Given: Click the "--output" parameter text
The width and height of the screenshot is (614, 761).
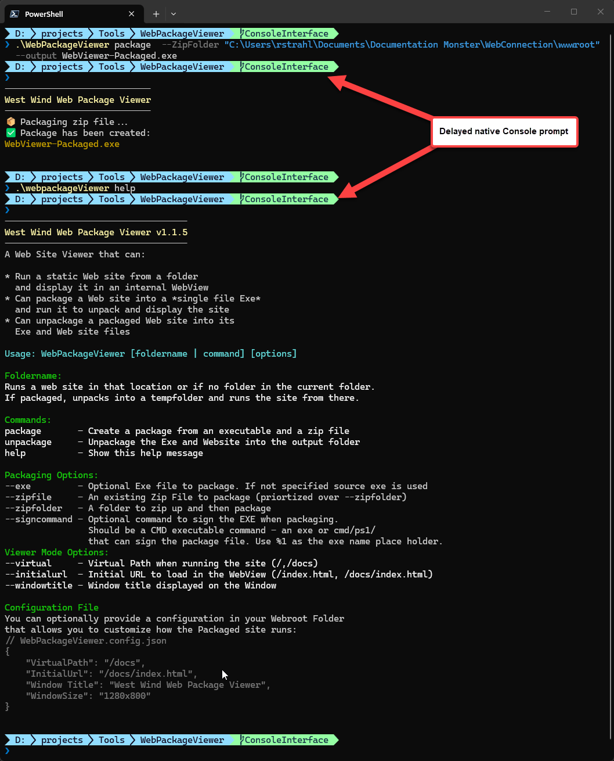Looking at the screenshot, I should coord(36,56).
